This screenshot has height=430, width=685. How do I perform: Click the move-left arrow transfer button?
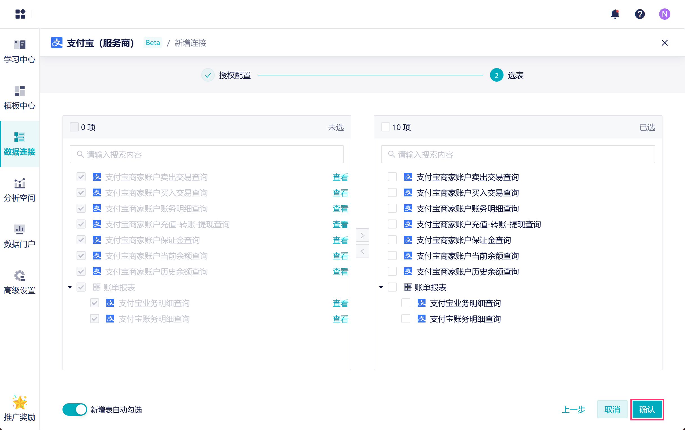[x=362, y=251]
